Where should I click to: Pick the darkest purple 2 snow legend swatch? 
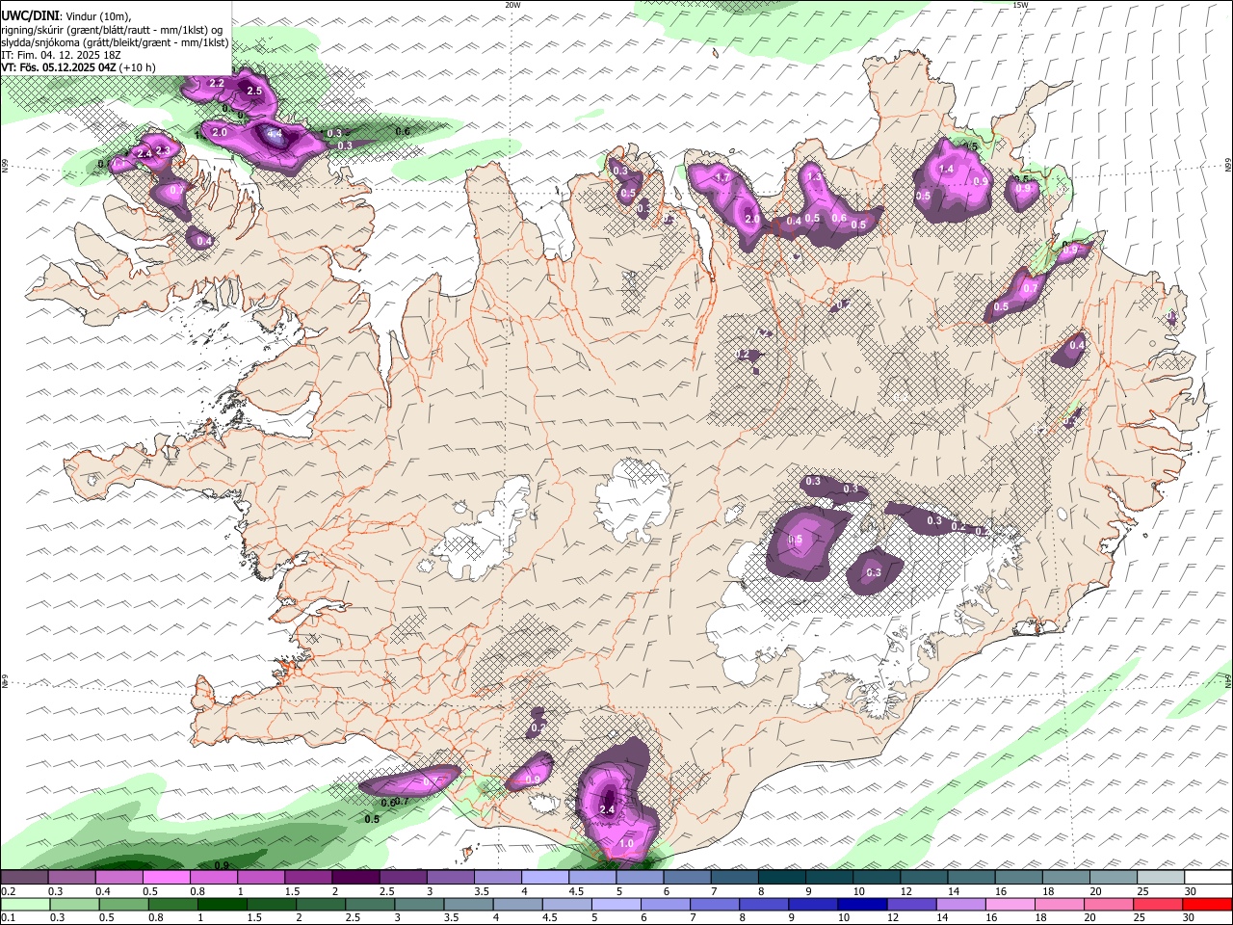click(x=355, y=877)
